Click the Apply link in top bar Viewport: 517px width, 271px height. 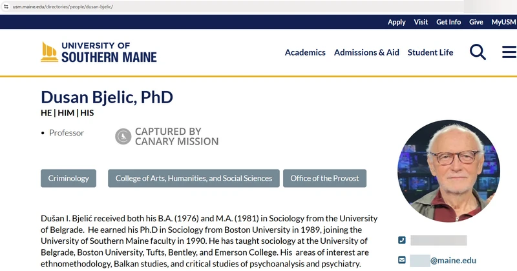point(396,22)
